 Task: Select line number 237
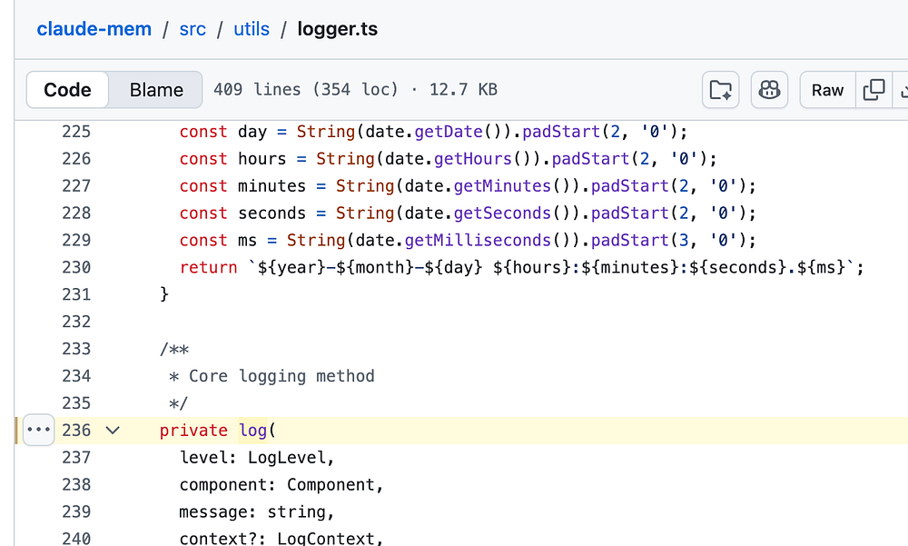pos(76,458)
